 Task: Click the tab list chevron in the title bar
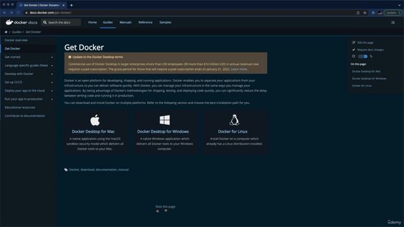[x=400, y=5]
